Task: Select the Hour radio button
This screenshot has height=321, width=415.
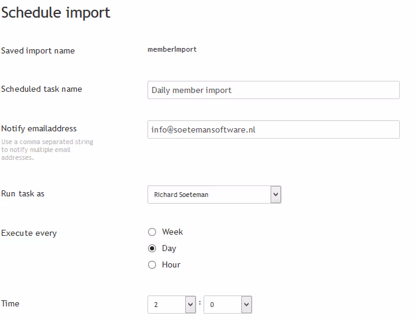Action: coord(152,265)
